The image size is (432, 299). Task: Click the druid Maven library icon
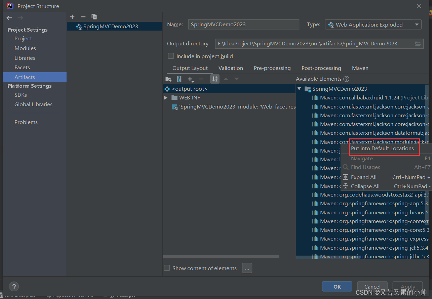click(315, 97)
